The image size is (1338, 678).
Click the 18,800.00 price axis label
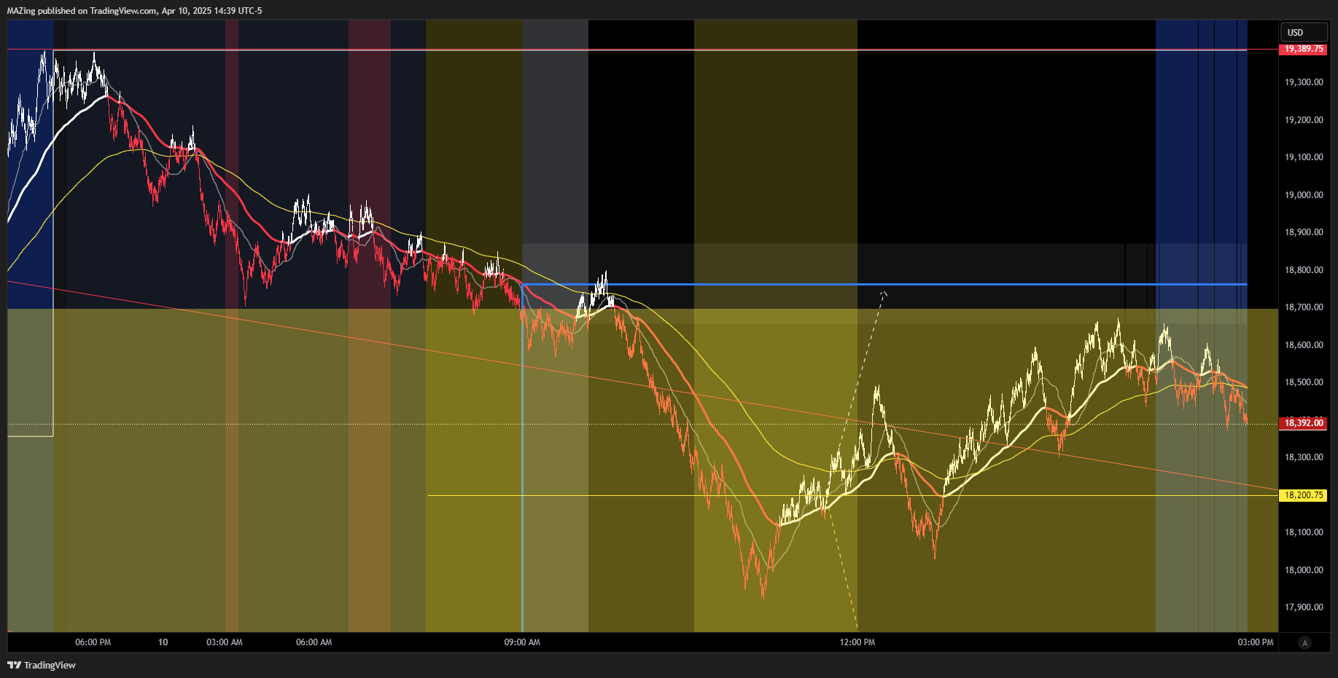click(1304, 270)
